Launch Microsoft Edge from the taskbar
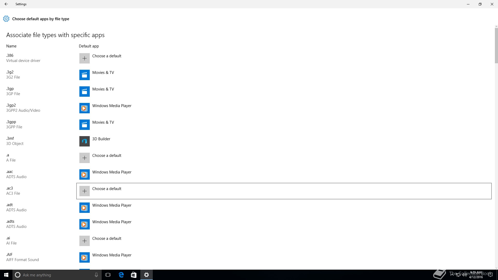The height and width of the screenshot is (280, 498). pos(121,275)
